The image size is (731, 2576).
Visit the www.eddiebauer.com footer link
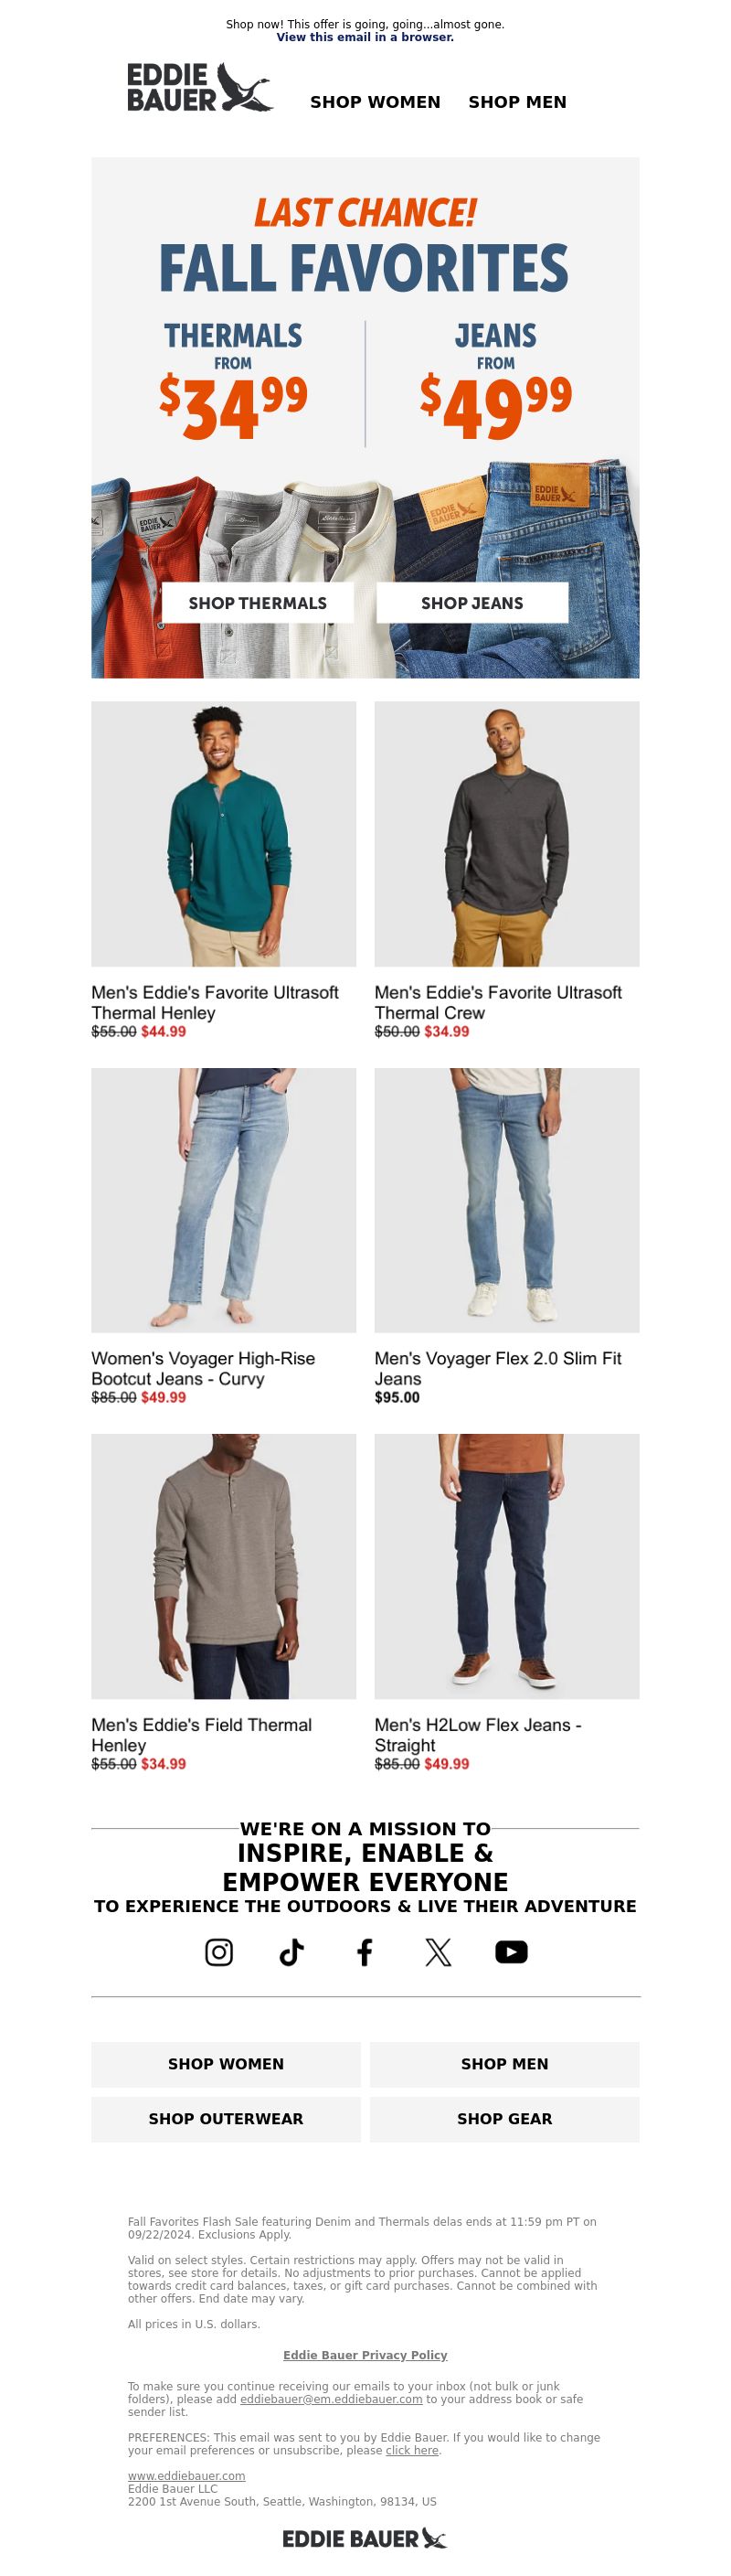[x=186, y=2475]
